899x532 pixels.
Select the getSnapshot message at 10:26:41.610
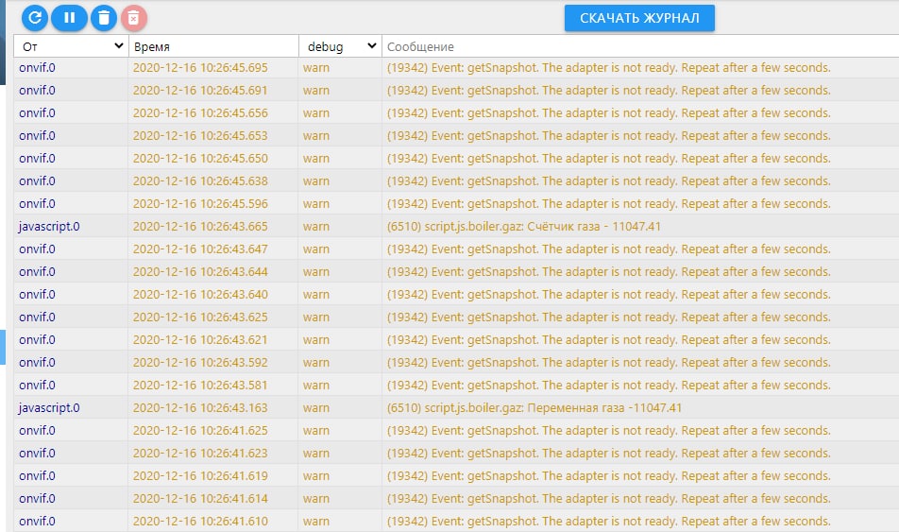pos(608,521)
